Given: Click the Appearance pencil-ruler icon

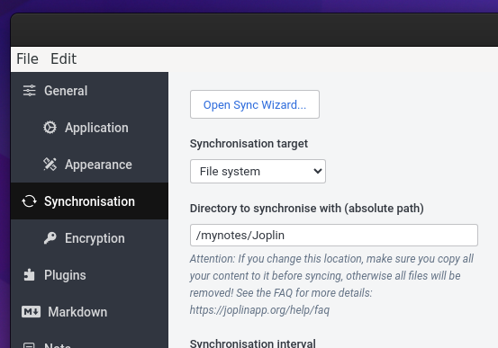Looking at the screenshot, I should pyautogui.click(x=50, y=165).
